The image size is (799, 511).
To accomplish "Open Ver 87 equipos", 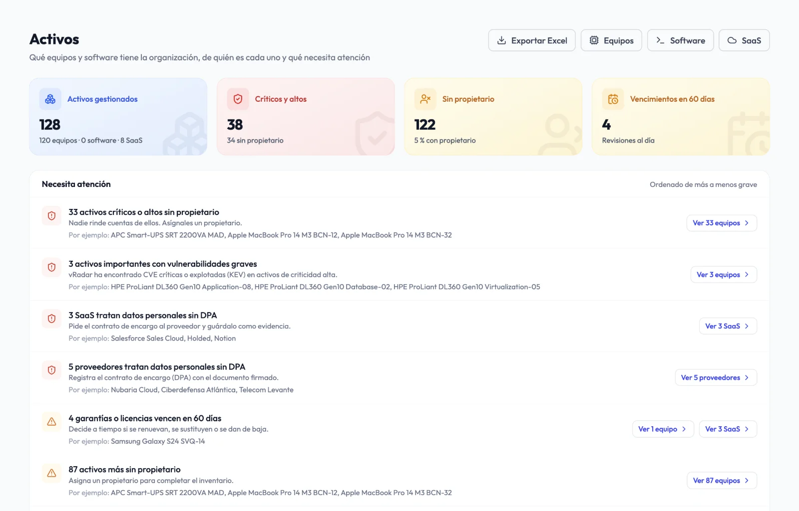I will pyautogui.click(x=722, y=481).
